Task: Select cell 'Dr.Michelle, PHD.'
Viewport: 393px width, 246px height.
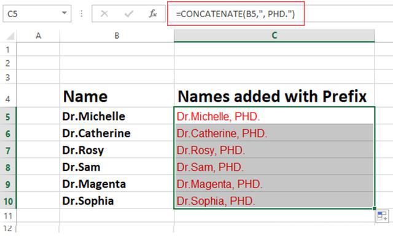Action: point(274,116)
